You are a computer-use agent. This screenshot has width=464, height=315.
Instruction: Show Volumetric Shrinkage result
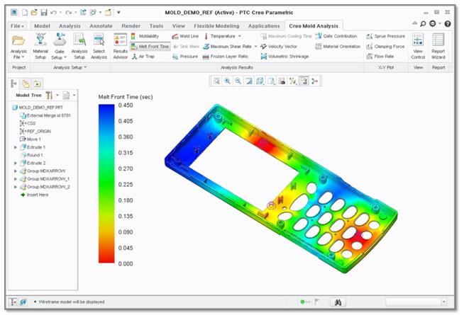[x=285, y=57]
